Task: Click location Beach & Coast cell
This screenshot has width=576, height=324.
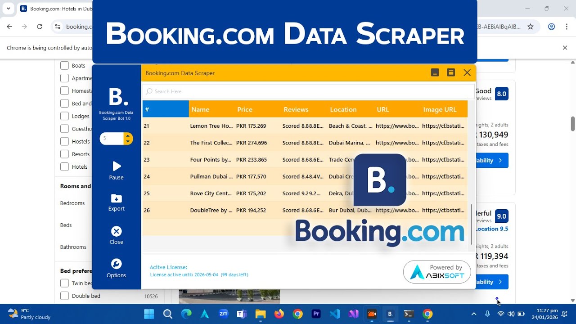Action: pyautogui.click(x=351, y=126)
